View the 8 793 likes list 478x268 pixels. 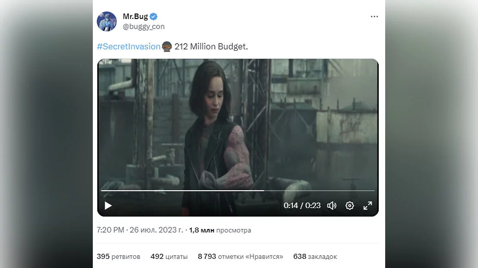pos(240,256)
